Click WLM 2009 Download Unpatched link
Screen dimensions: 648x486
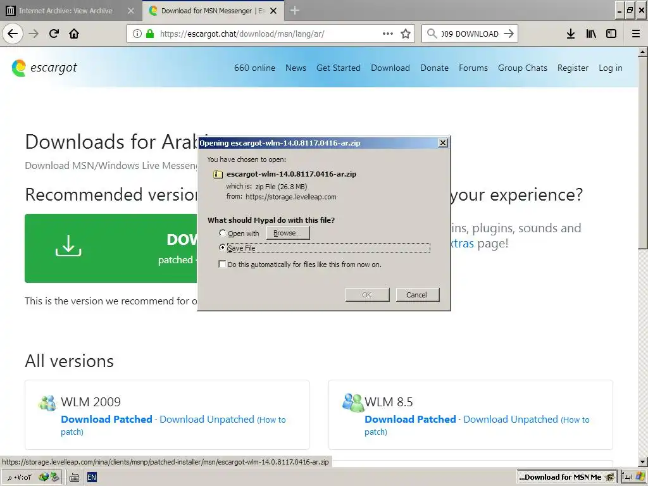tap(207, 419)
